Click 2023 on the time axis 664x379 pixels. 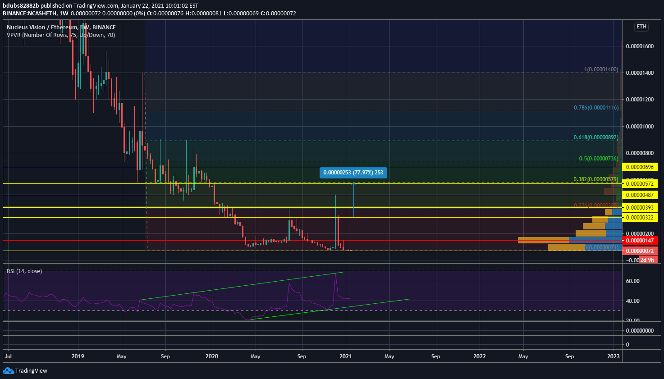[x=614, y=356]
